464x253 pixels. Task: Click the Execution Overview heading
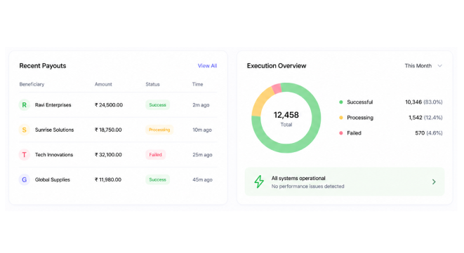click(x=277, y=66)
